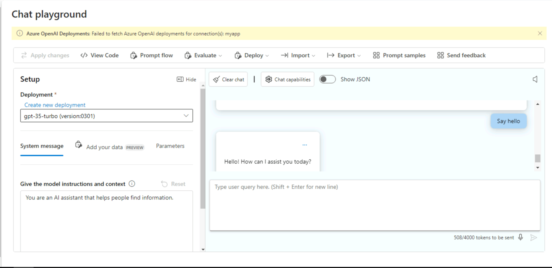Toggle the Show JSON switch

(x=327, y=79)
